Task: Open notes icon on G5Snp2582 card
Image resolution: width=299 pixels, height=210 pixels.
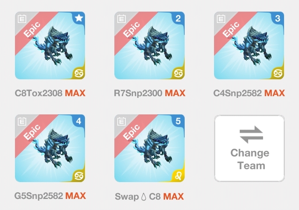Action: click(22, 121)
